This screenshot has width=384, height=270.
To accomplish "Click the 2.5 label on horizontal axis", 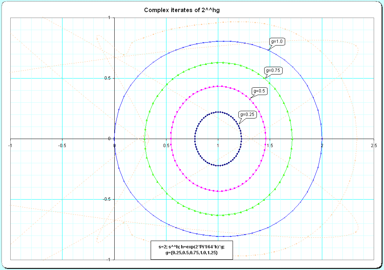I will coord(374,145).
